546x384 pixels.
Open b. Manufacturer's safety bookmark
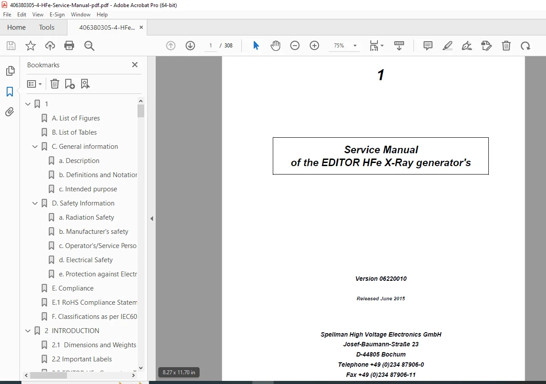click(94, 232)
